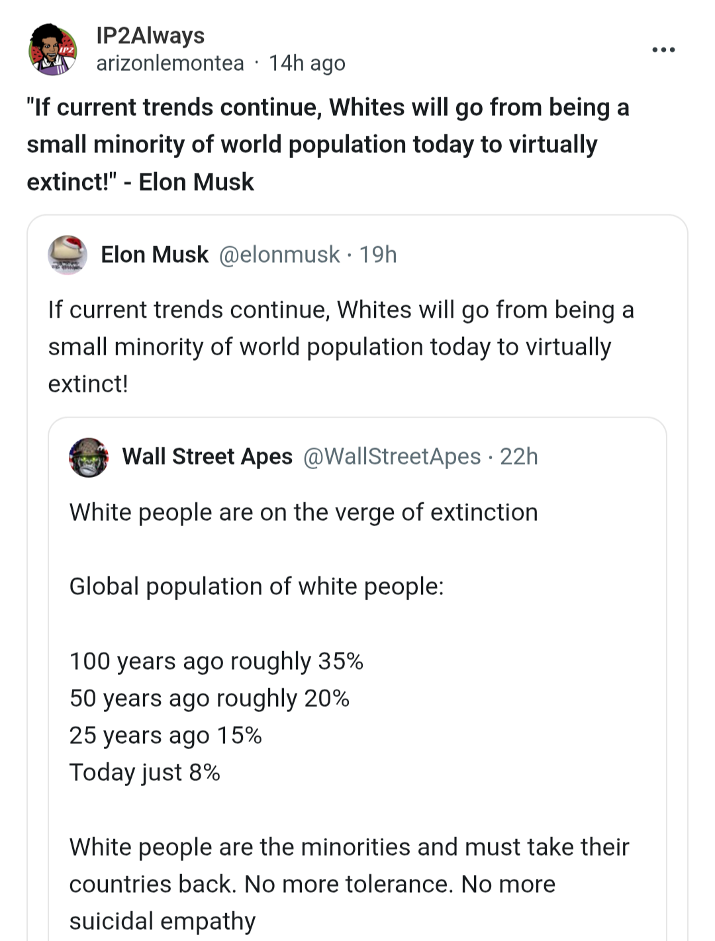This screenshot has height=941, width=715.
Task: Click Elon Musk's Santa hat avatar
Action: (x=68, y=254)
